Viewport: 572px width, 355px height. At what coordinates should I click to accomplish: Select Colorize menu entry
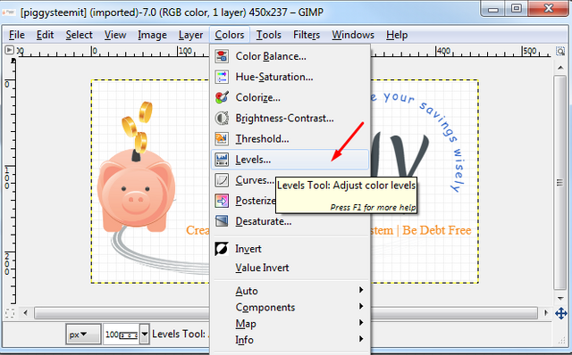(290, 97)
